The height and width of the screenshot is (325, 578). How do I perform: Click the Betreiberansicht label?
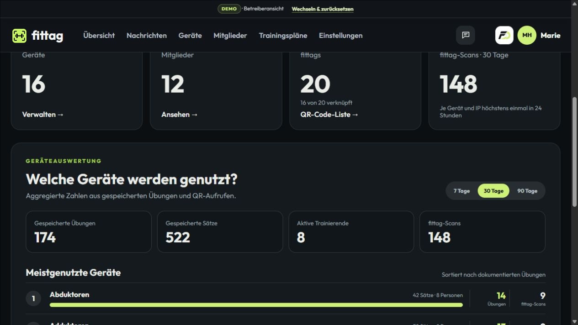[264, 9]
